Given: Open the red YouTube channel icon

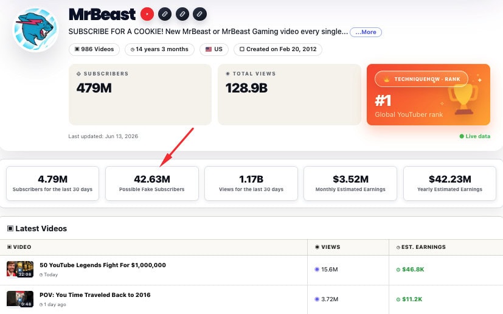Looking at the screenshot, I should pos(147,14).
